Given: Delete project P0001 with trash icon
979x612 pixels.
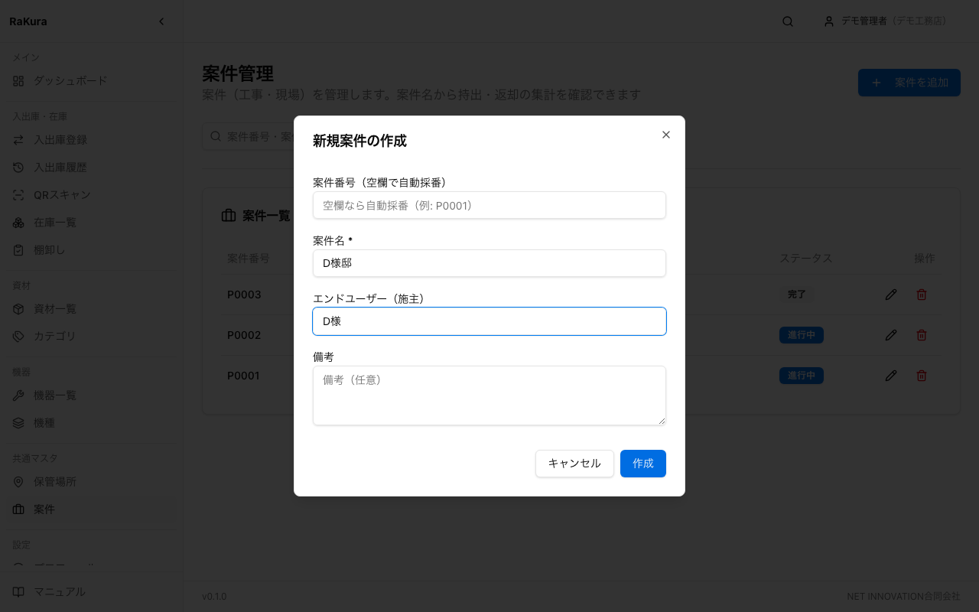Looking at the screenshot, I should (922, 376).
